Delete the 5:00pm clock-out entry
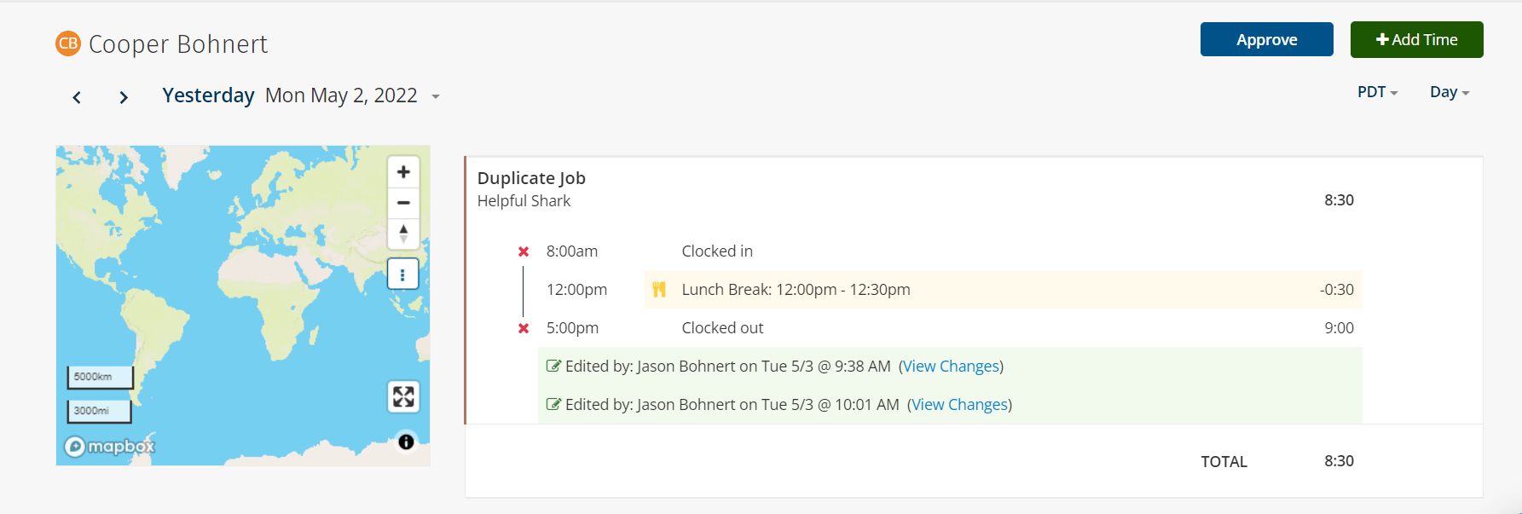 pos(524,328)
